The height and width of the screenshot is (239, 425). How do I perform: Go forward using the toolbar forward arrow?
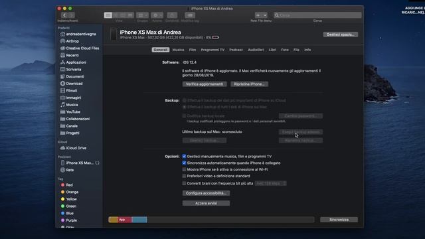tap(72, 15)
